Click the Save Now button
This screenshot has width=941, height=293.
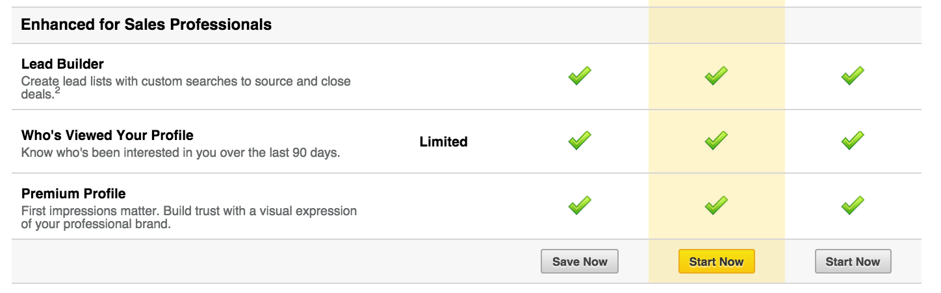point(580,262)
